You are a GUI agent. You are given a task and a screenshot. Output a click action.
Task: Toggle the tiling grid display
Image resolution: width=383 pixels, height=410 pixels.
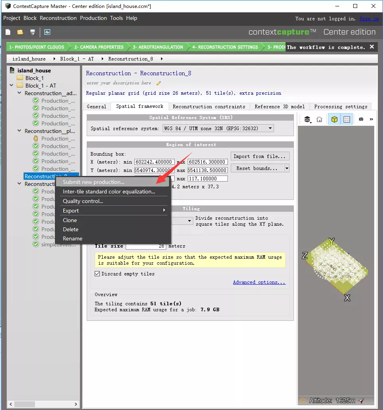click(347, 119)
